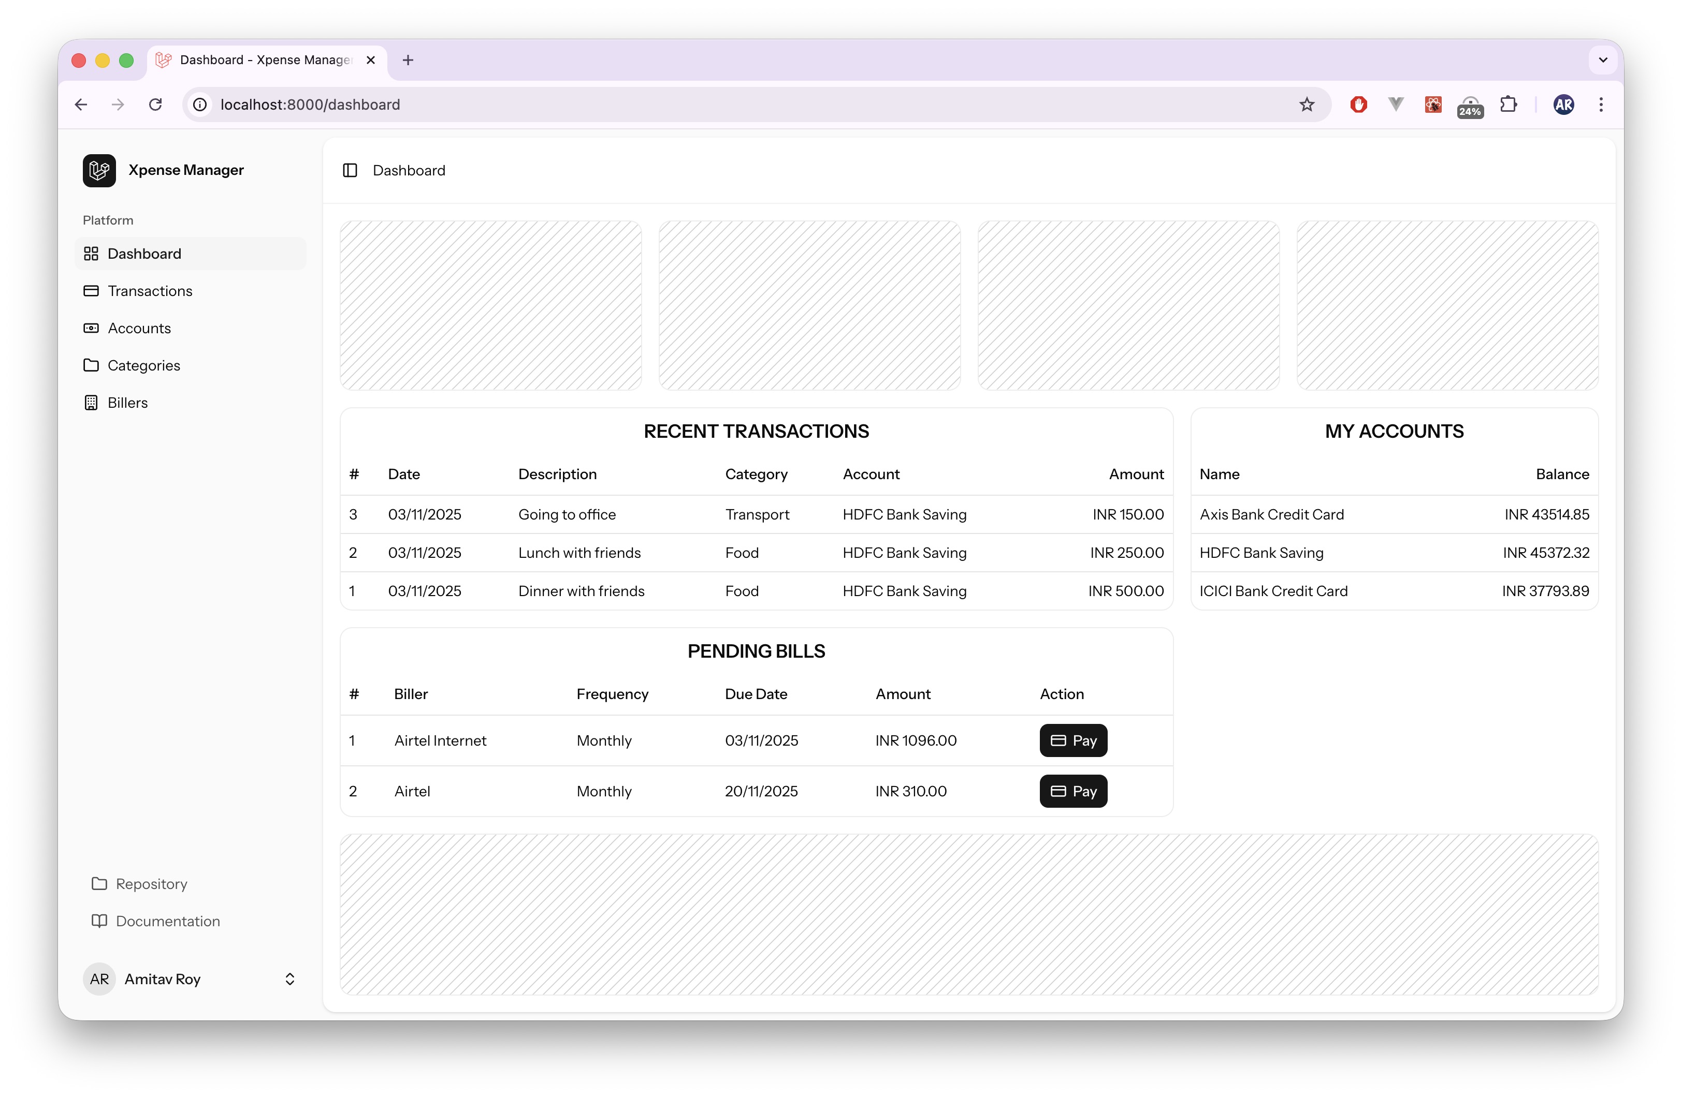Viewport: 1682px width, 1097px height.
Task: Click the address bar URL field
Action: [636, 105]
